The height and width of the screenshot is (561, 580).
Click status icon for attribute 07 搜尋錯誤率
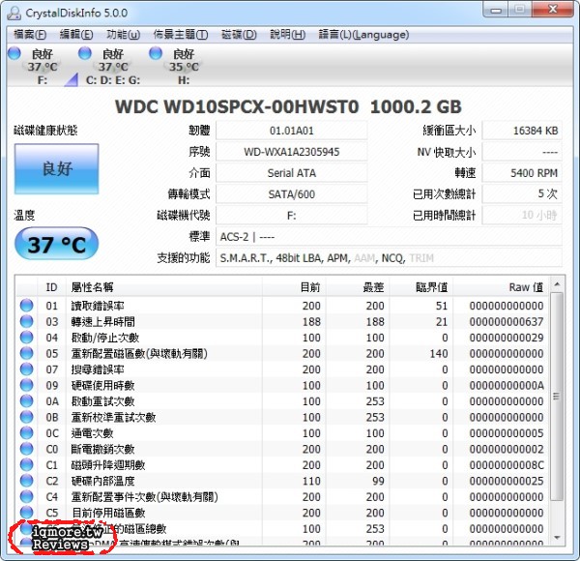pyautogui.click(x=26, y=369)
